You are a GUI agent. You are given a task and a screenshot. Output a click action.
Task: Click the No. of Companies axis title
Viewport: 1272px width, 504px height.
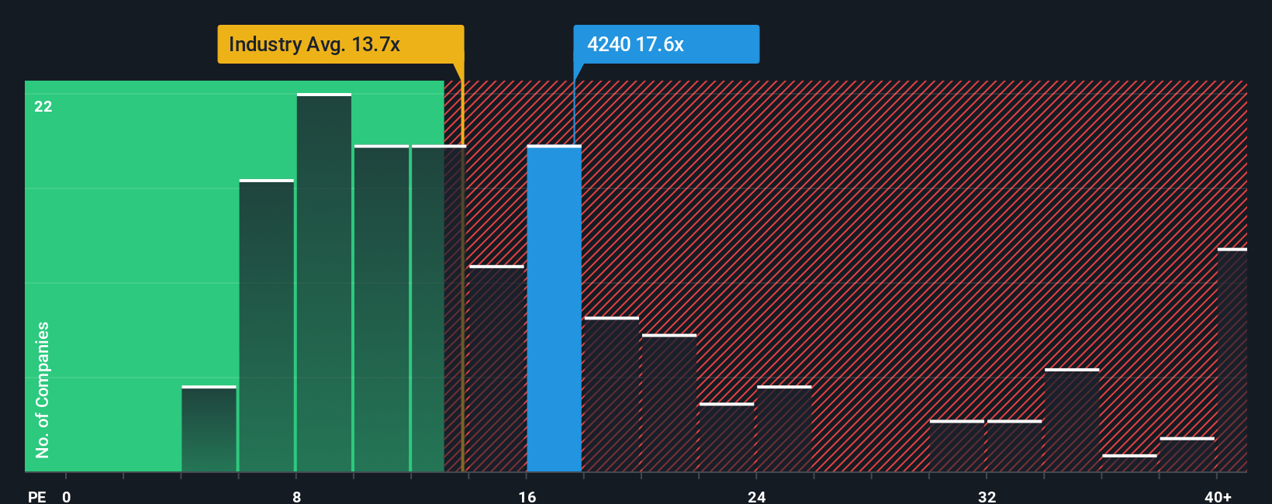pyautogui.click(x=43, y=390)
